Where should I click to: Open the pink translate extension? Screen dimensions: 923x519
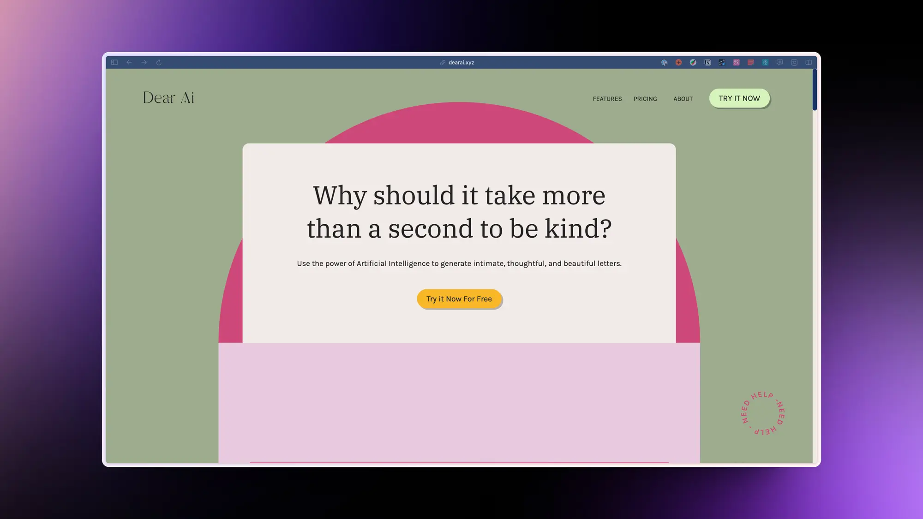click(737, 62)
